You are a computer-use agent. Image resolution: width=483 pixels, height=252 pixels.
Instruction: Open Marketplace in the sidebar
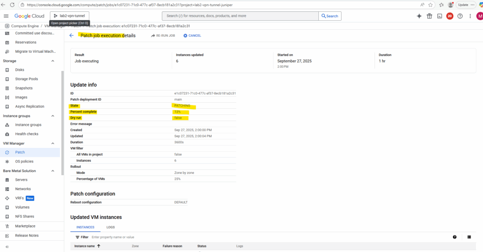[25, 226]
